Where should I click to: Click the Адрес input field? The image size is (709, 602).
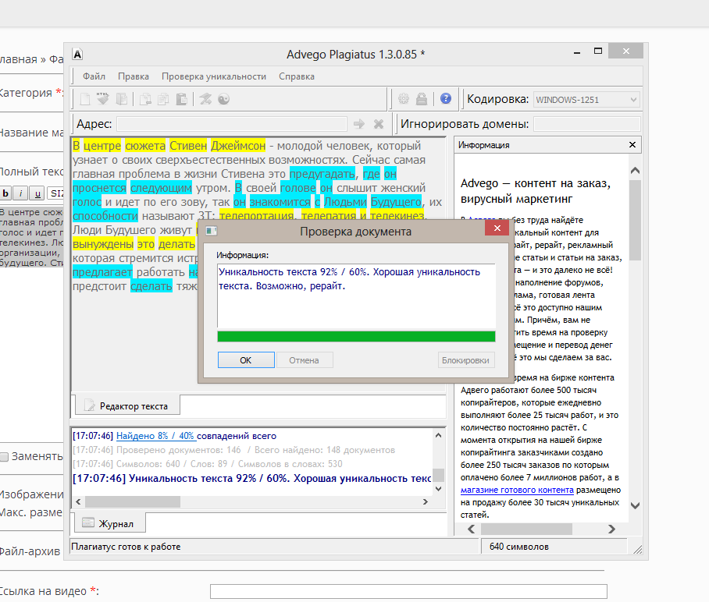point(231,124)
